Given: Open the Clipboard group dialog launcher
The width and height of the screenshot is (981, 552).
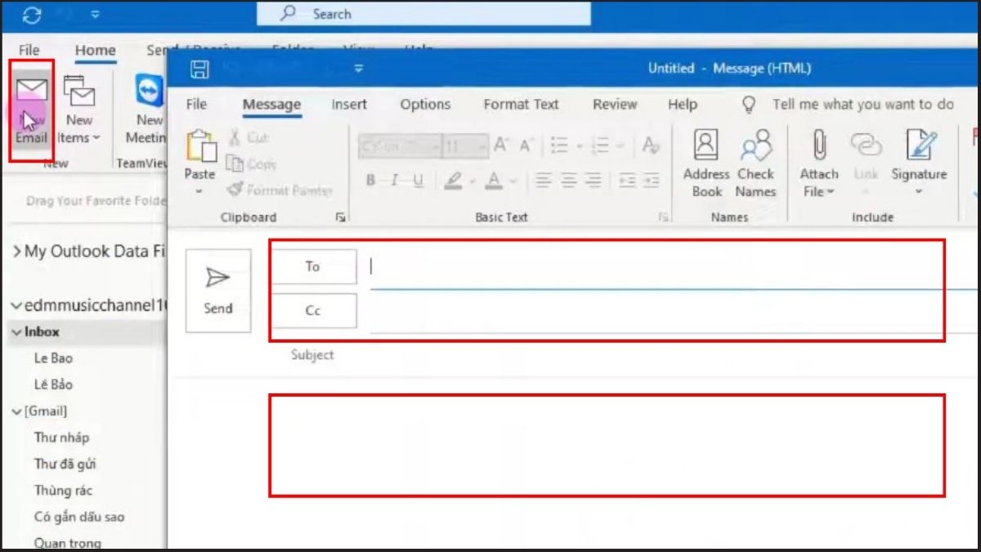Looking at the screenshot, I should (340, 218).
